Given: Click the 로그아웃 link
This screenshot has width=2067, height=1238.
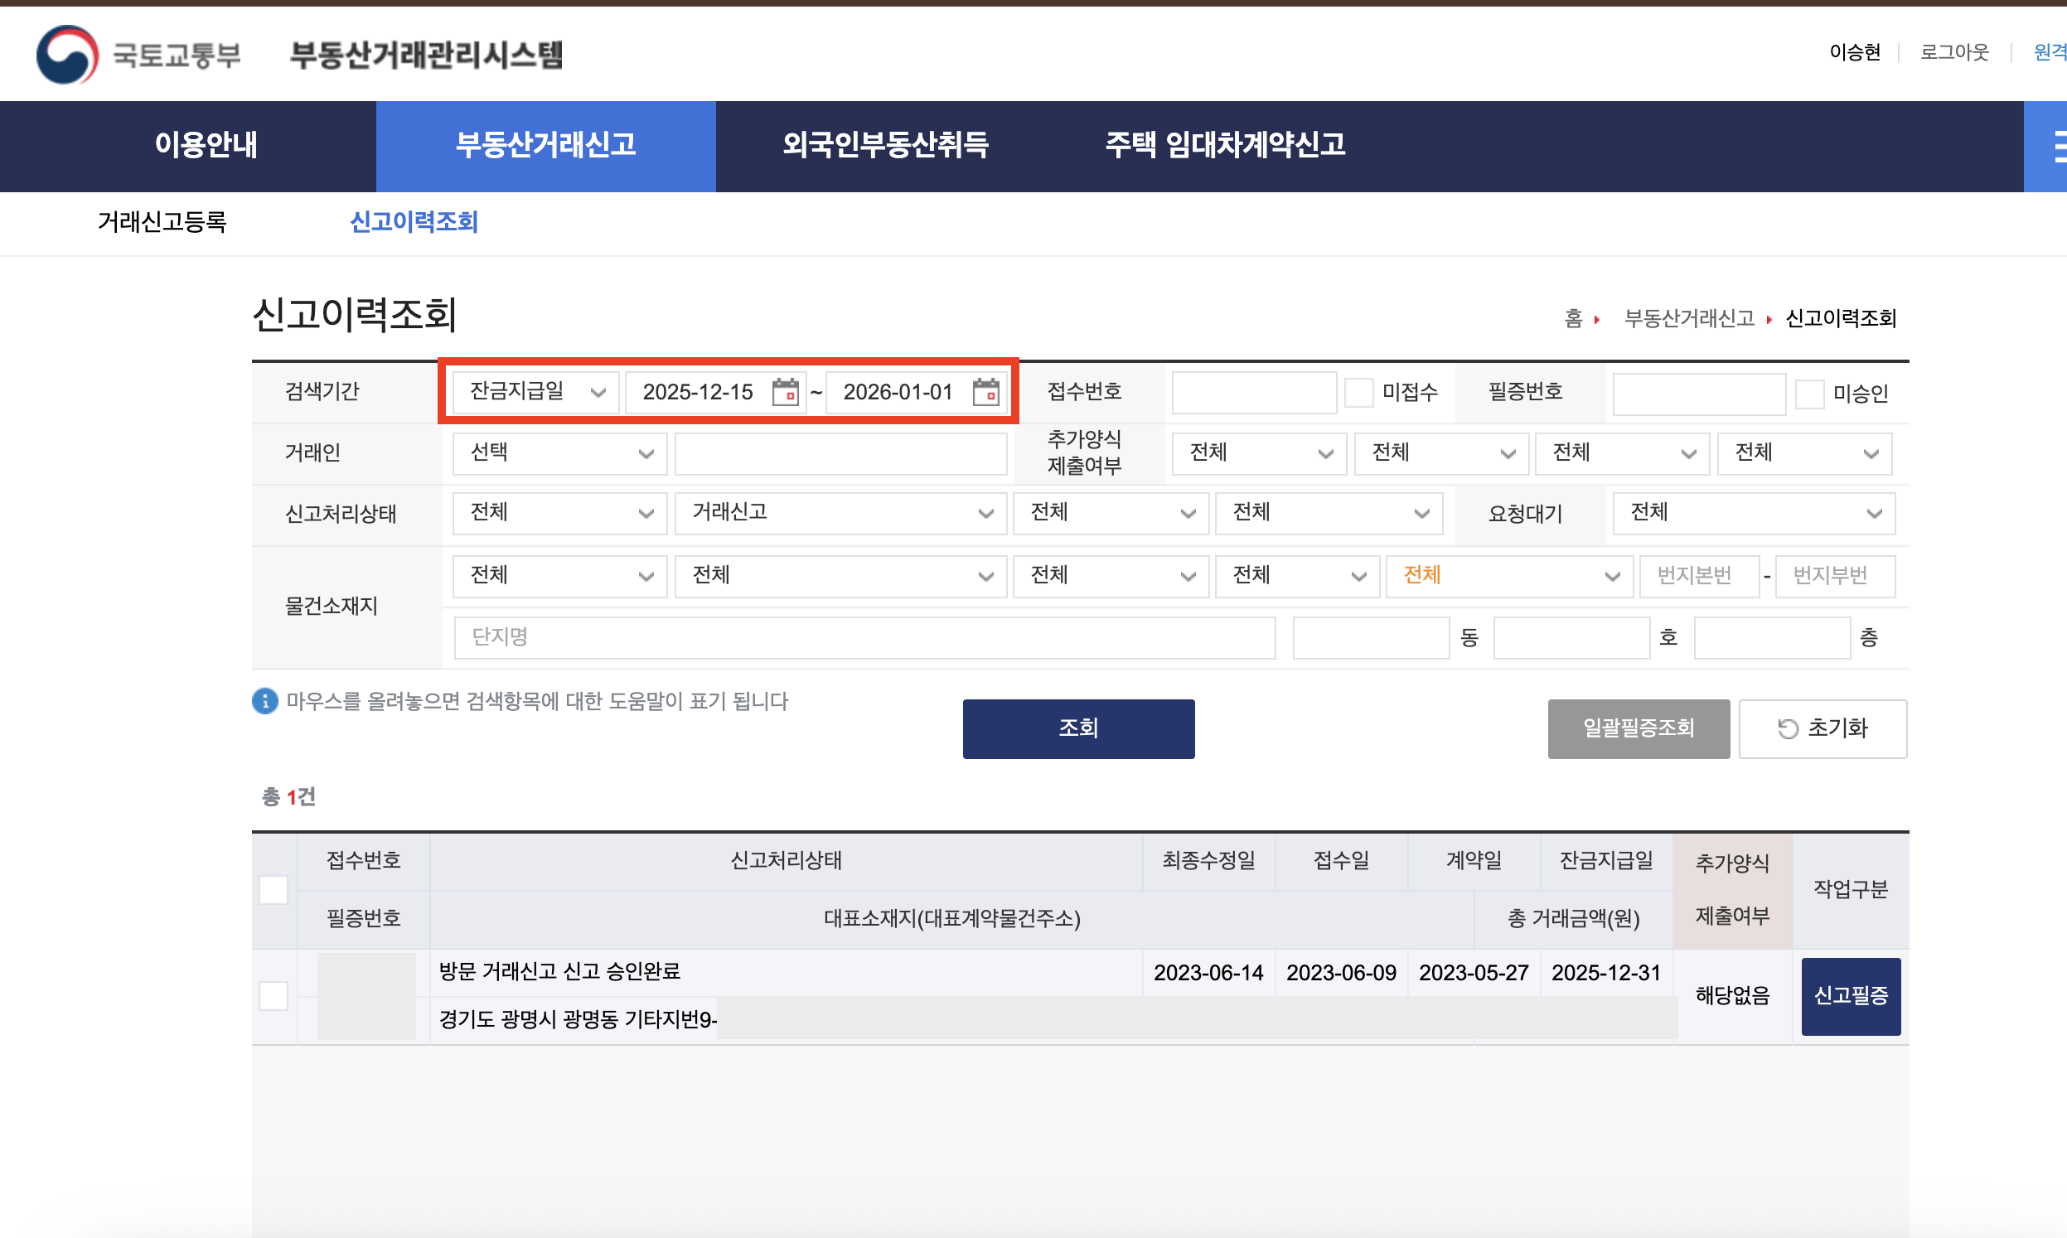Looking at the screenshot, I should pyautogui.click(x=1953, y=52).
